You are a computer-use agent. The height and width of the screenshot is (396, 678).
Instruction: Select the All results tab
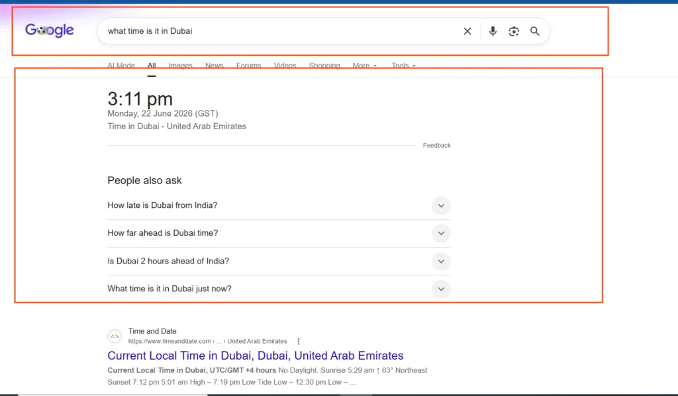[x=152, y=66]
